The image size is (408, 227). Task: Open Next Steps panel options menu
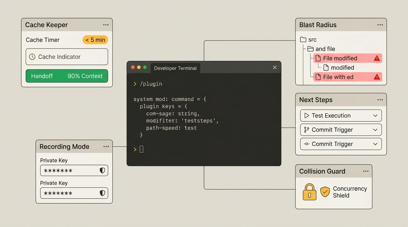pos(380,100)
